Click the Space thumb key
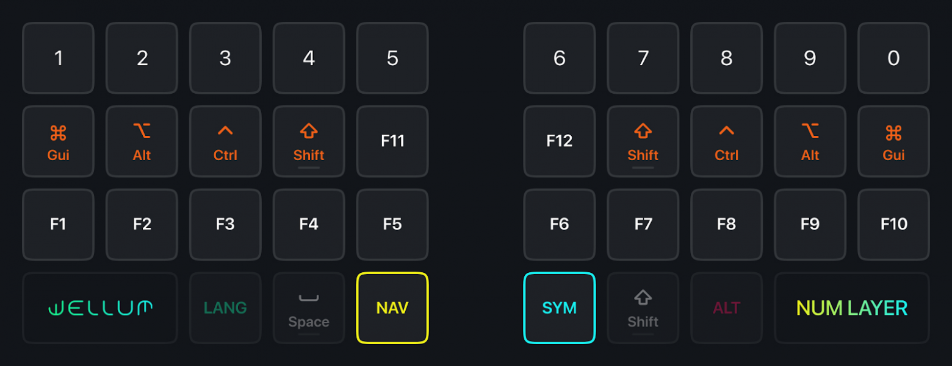This screenshot has width=952, height=366. (309, 308)
